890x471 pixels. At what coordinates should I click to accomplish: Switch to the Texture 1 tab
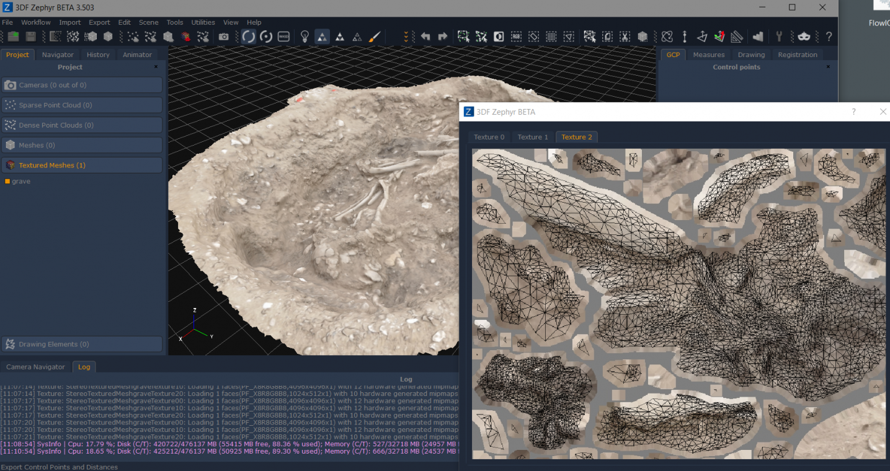tap(533, 137)
